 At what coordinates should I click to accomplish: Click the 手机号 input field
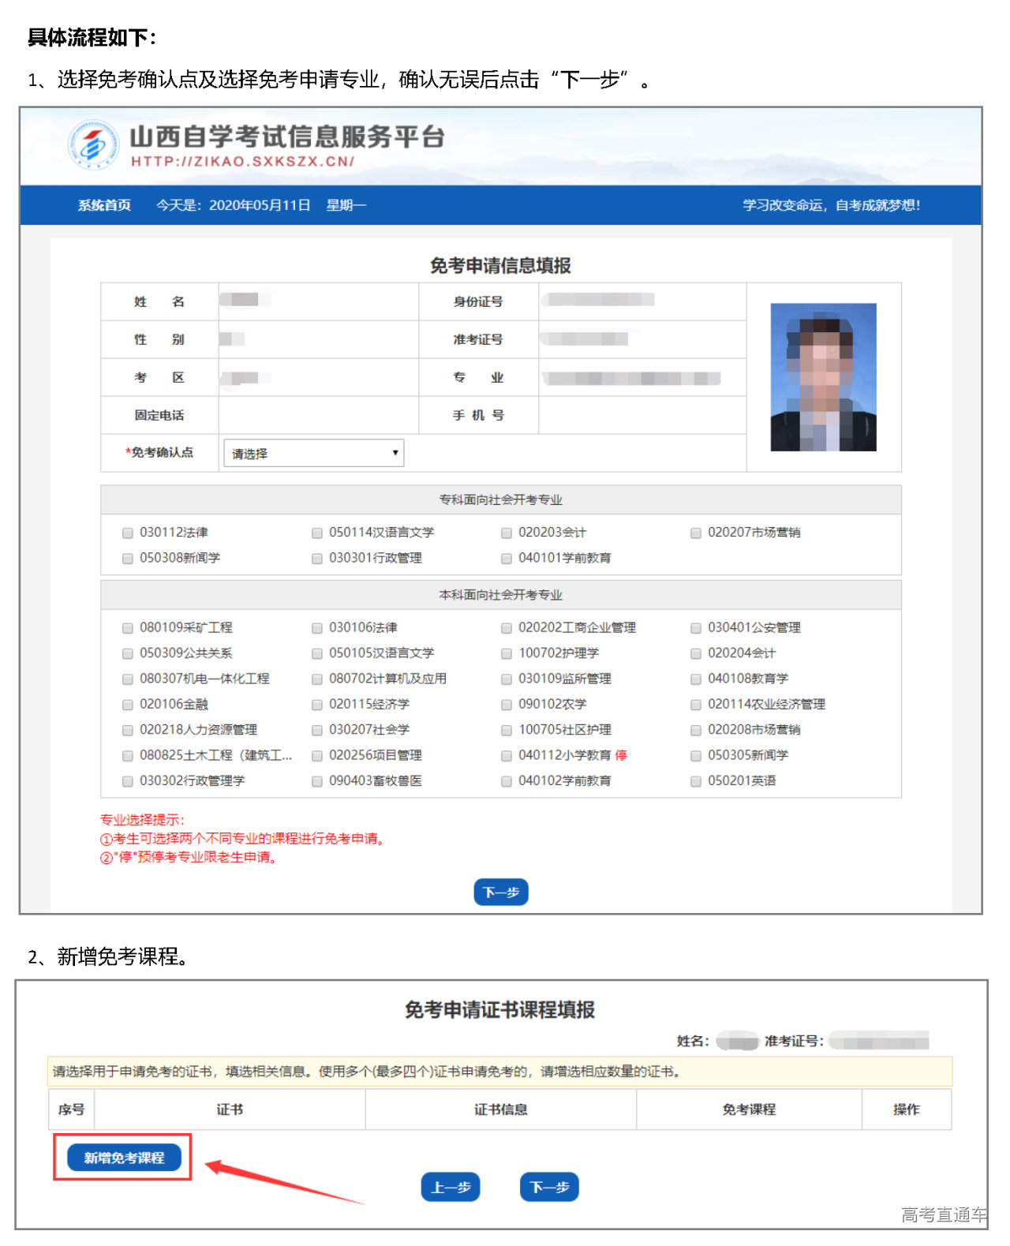pyautogui.click(x=642, y=415)
